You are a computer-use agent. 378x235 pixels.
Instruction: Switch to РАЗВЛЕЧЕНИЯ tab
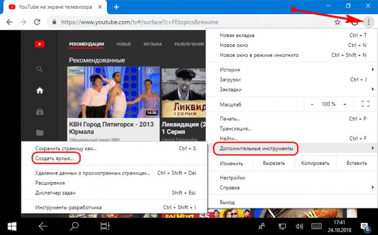[189, 44]
